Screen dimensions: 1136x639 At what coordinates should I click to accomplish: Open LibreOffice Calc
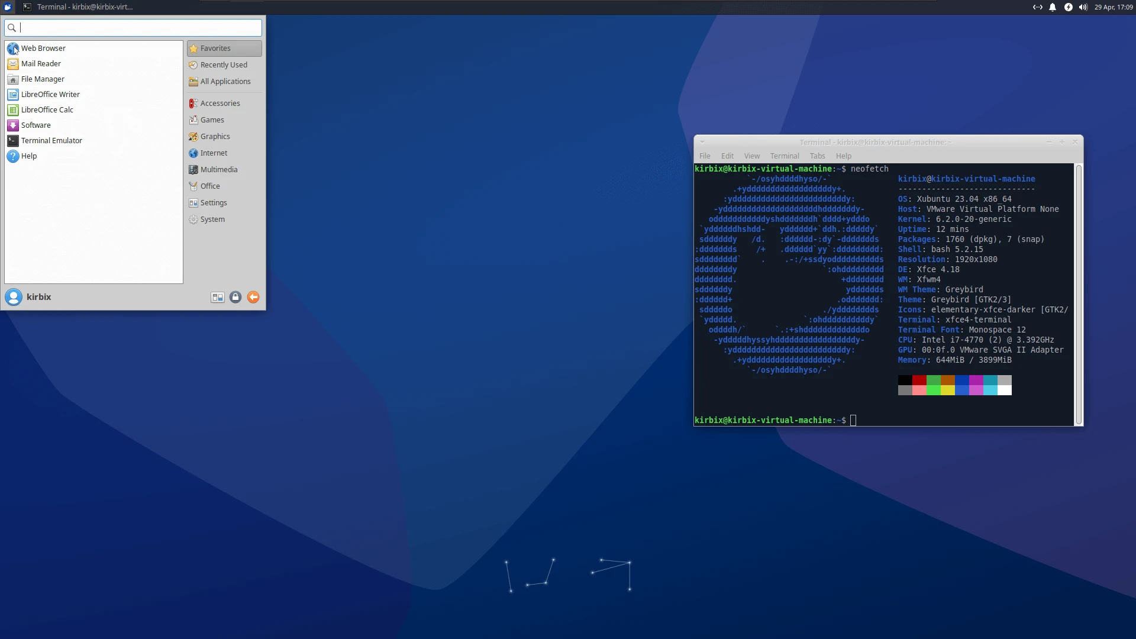pyautogui.click(x=47, y=109)
